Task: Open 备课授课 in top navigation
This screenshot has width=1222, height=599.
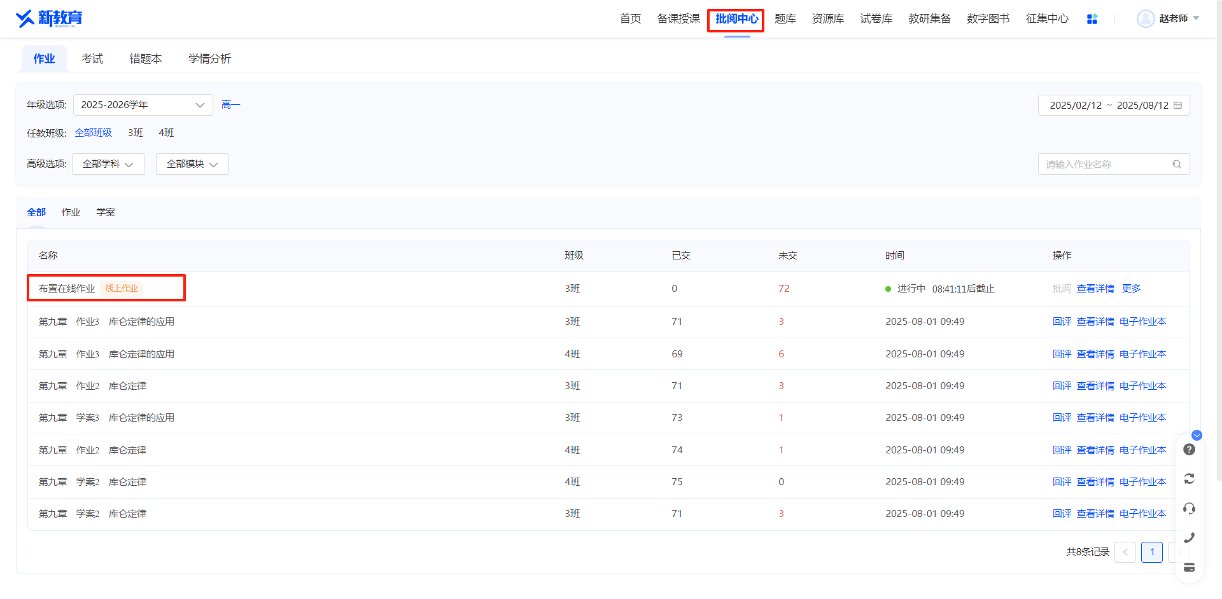Action: pos(678,18)
